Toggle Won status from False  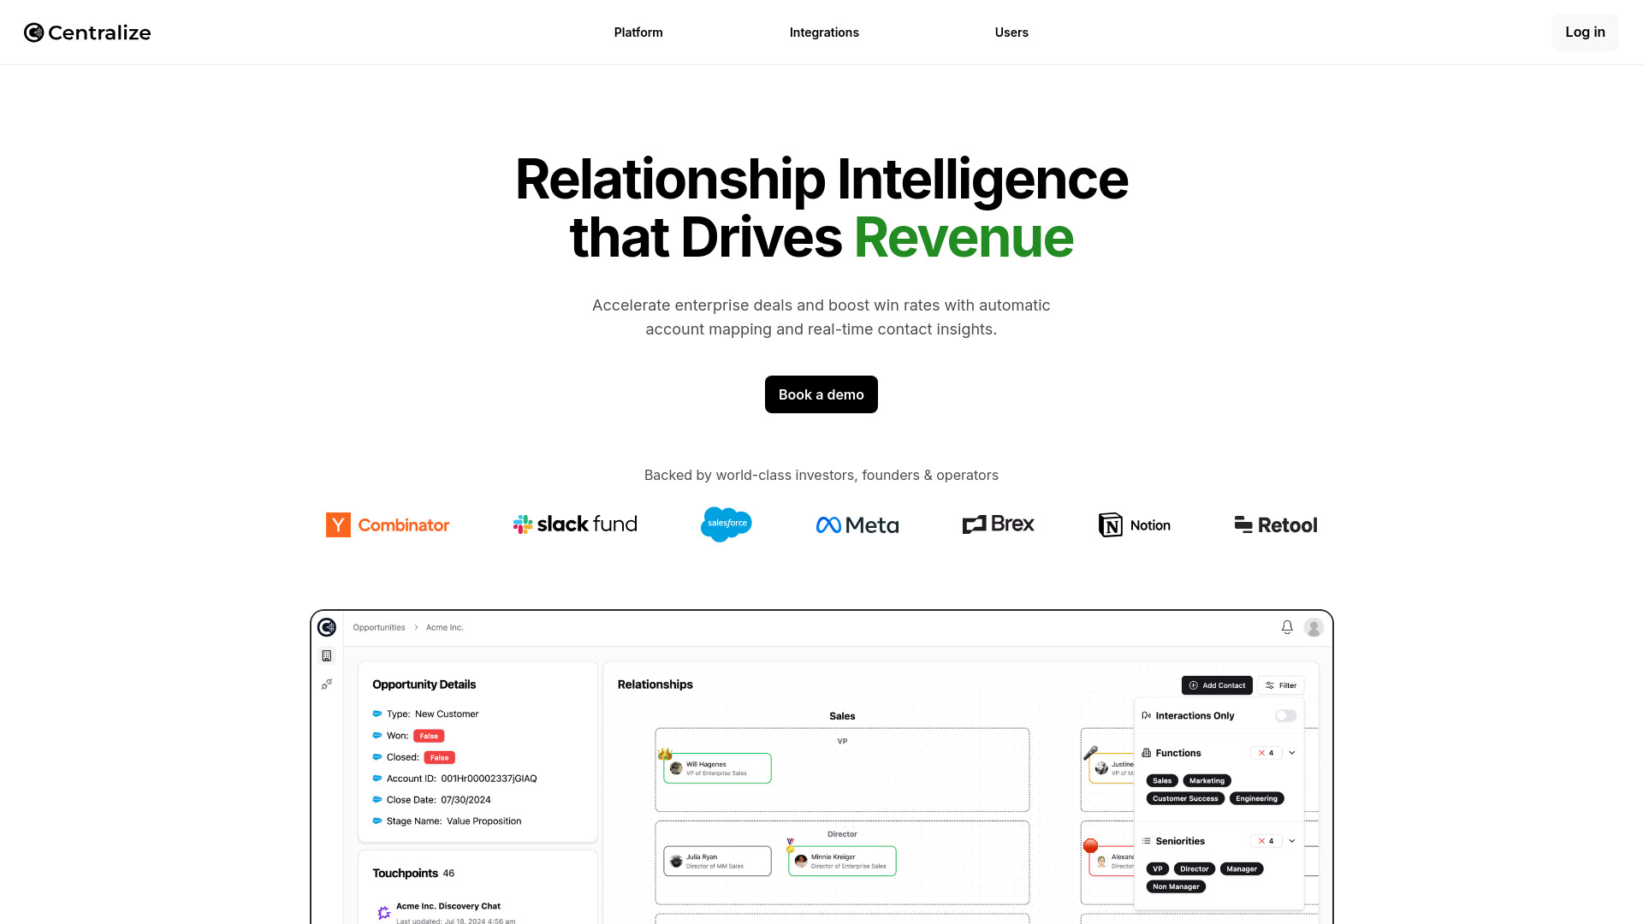(x=429, y=736)
